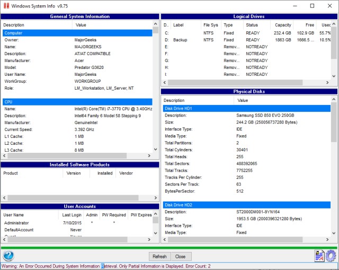Click the Vendor column header in software products
Image resolution: width=339 pixels, height=270 pixels.
[126, 173]
